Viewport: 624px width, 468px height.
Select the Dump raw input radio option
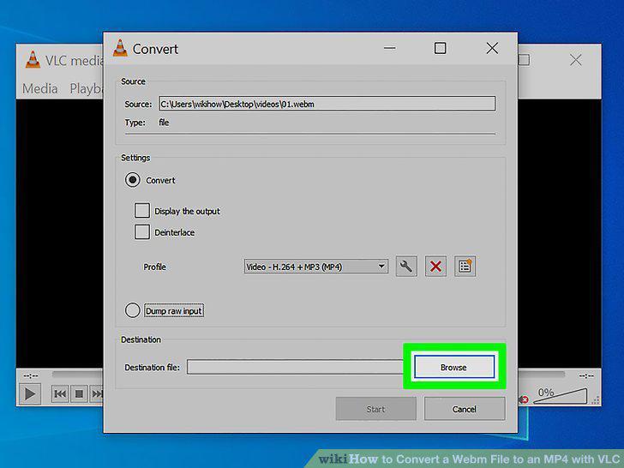[133, 310]
